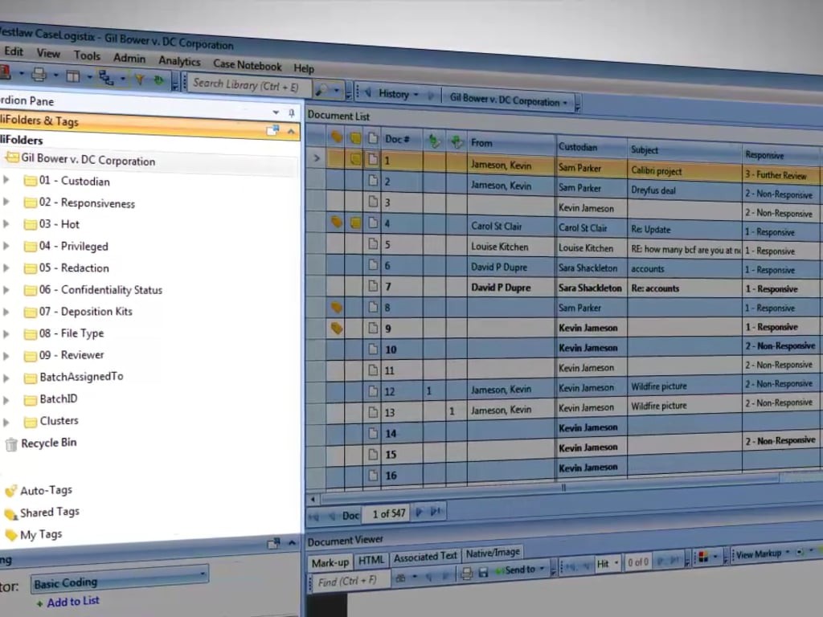Expand the 03 - Hot folder
The image size is (823, 617).
[x=6, y=223]
